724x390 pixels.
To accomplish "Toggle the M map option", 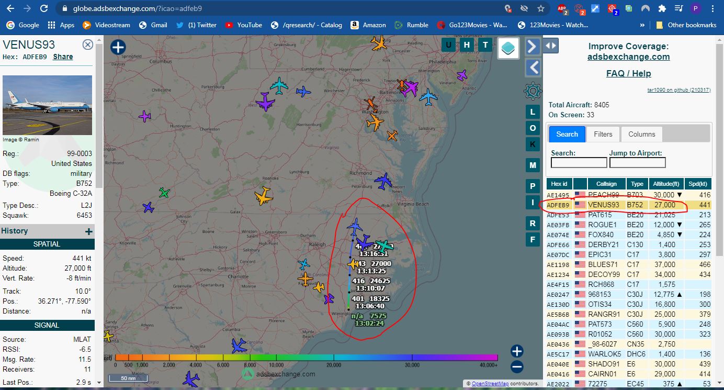I will pos(533,165).
